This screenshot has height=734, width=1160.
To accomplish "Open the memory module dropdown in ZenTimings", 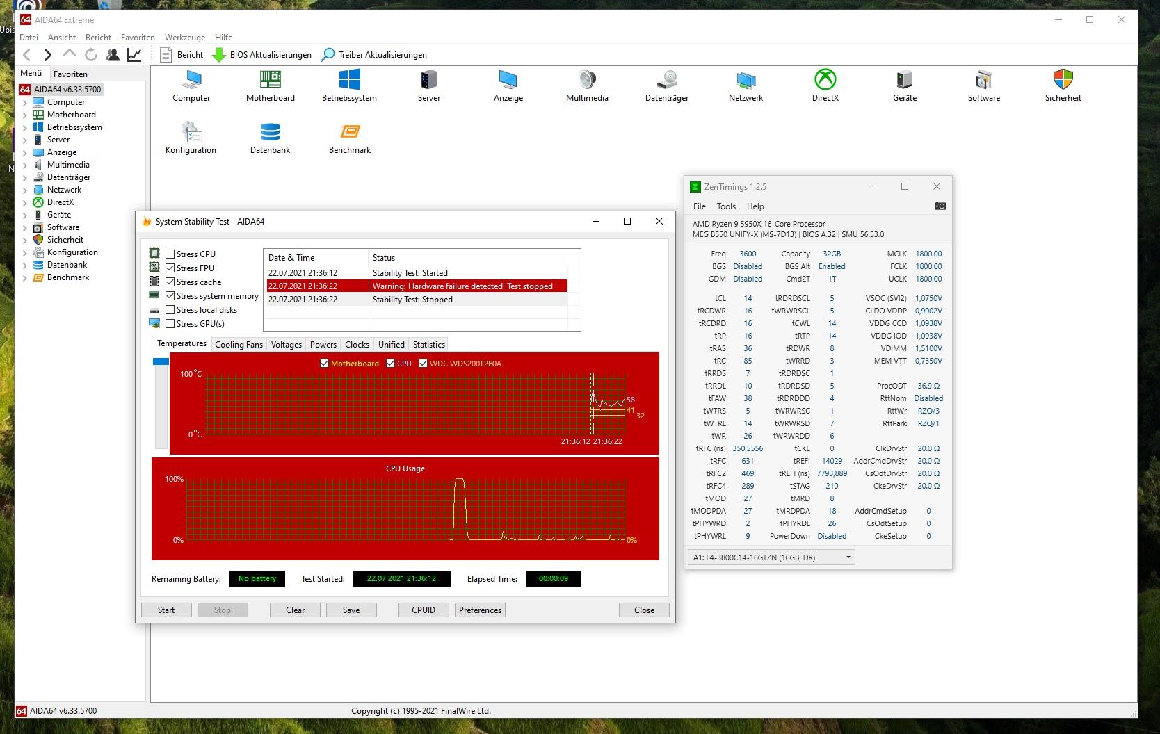I will pos(771,557).
